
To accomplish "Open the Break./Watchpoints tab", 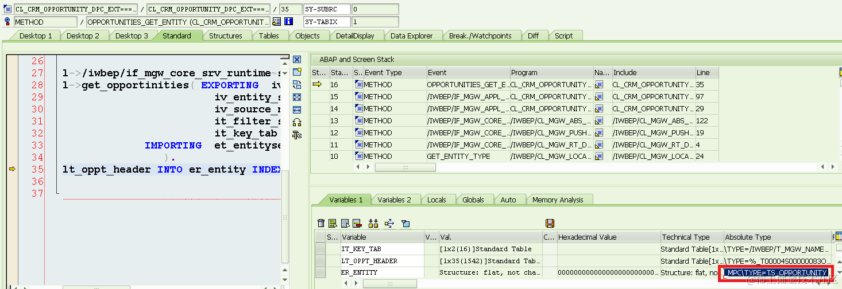I will 480,36.
